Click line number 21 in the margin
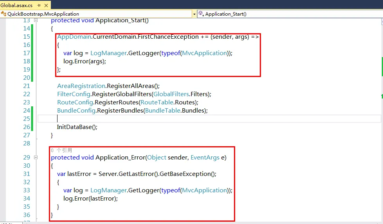This screenshot has width=383, height=224. point(27,86)
